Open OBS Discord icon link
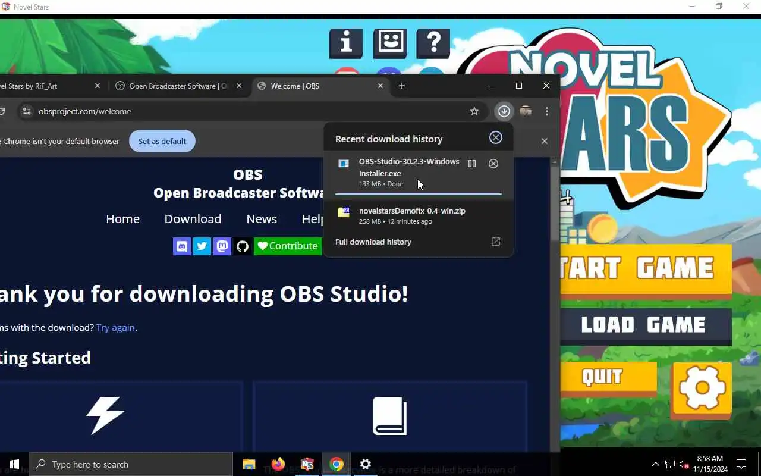 point(182,246)
